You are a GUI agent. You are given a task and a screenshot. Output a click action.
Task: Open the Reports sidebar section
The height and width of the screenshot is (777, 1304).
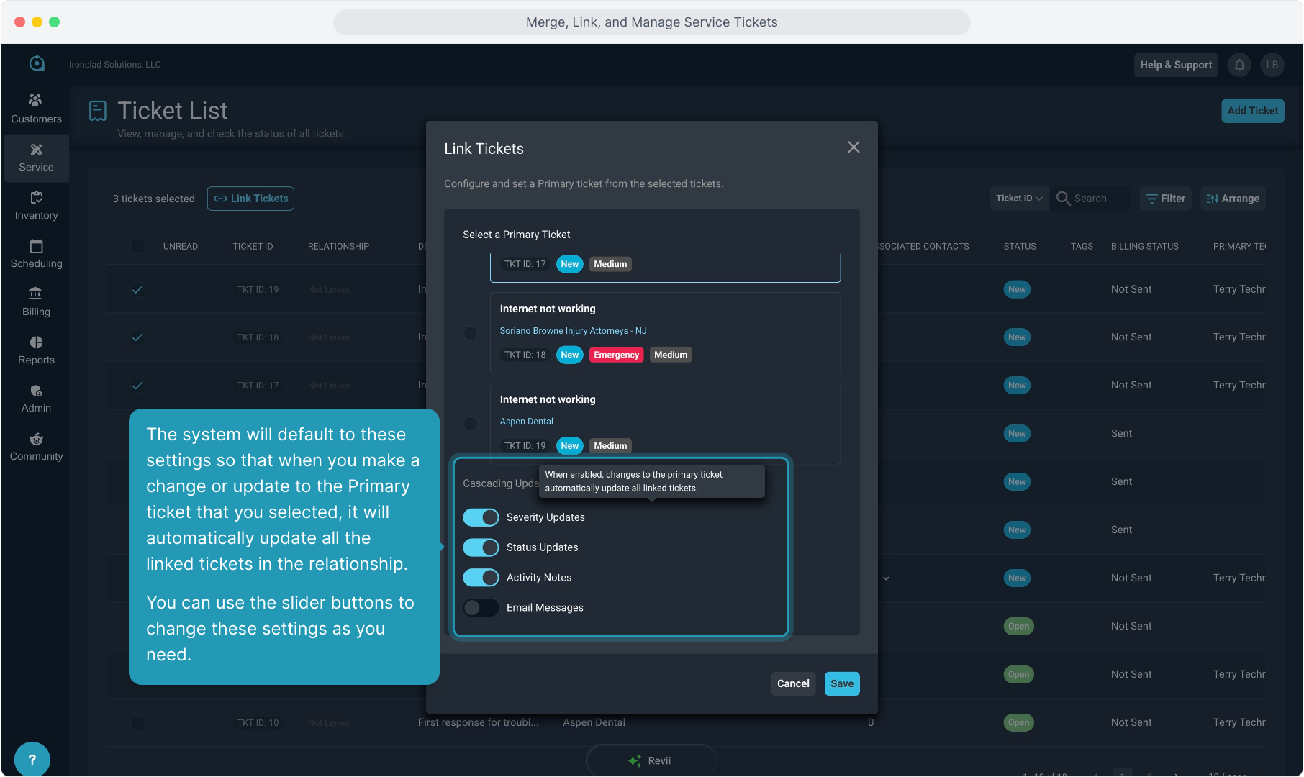point(36,350)
